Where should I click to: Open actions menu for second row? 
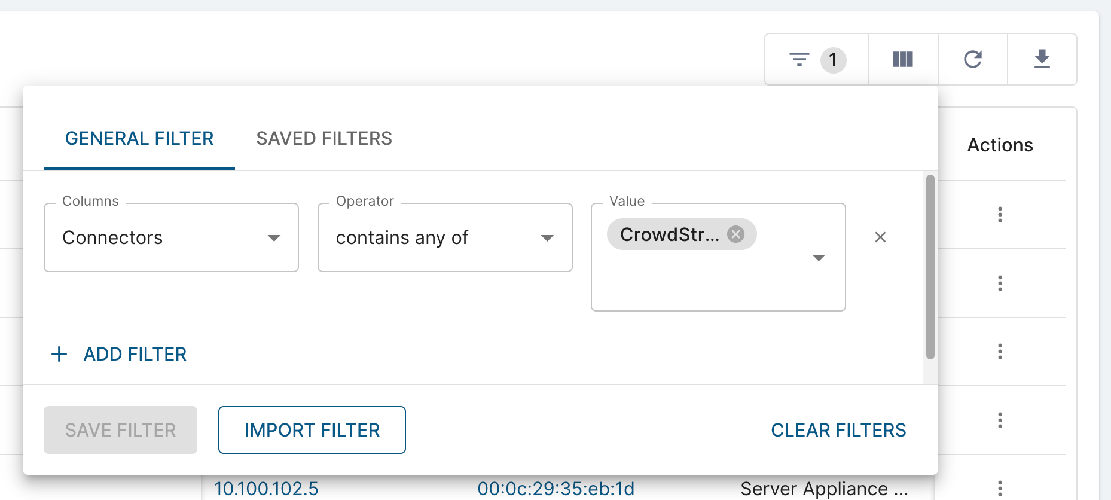1000,283
